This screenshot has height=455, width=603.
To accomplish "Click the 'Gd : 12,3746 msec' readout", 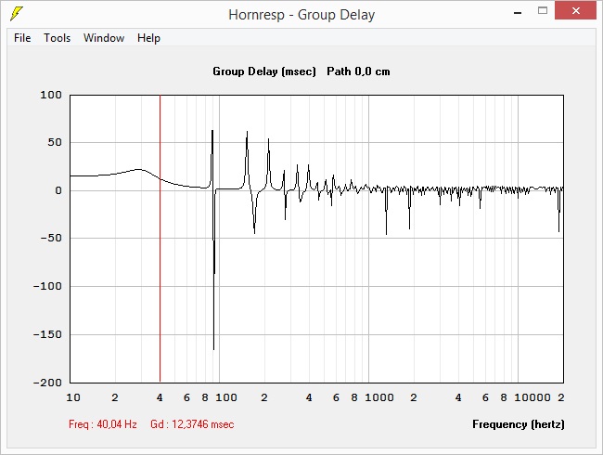I will click(192, 424).
